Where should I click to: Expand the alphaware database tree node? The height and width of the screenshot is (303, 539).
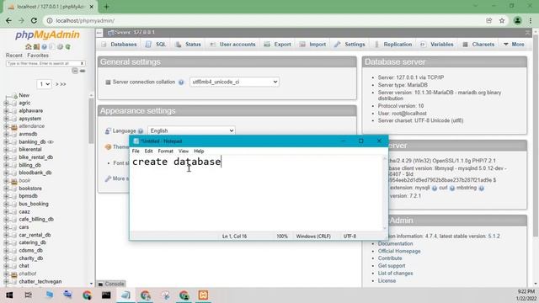[x=6, y=111]
